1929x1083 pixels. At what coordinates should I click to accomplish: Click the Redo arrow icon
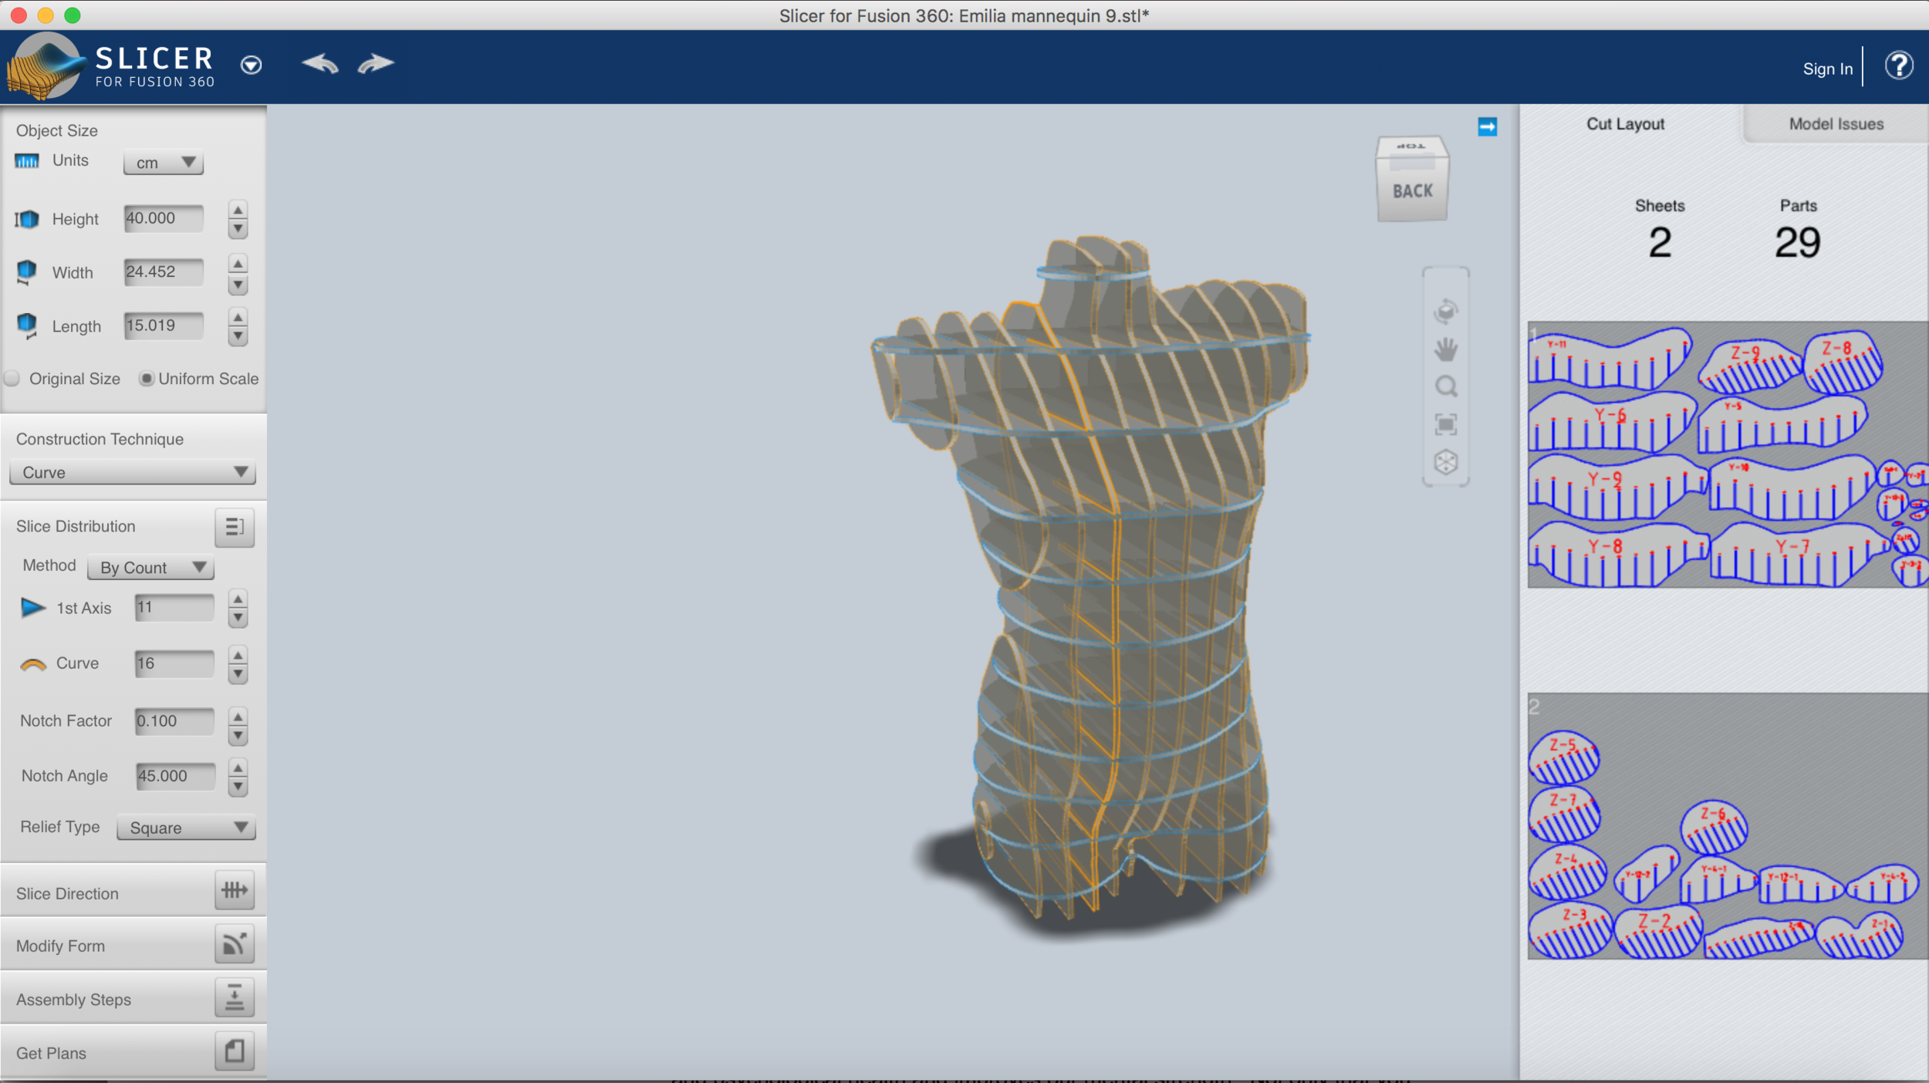coord(376,64)
